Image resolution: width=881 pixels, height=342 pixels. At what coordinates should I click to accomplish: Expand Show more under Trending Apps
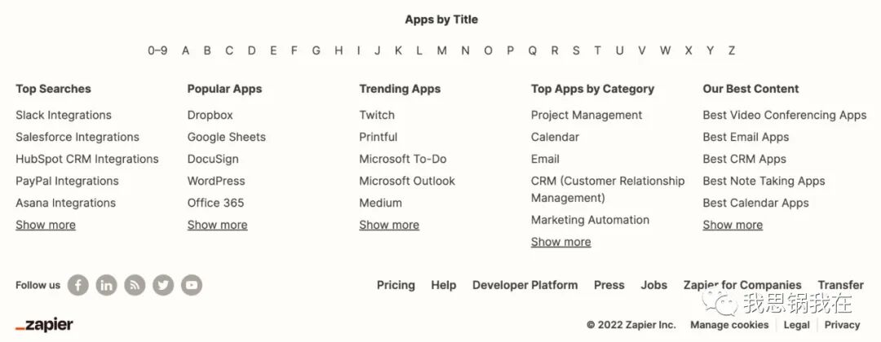coord(389,225)
